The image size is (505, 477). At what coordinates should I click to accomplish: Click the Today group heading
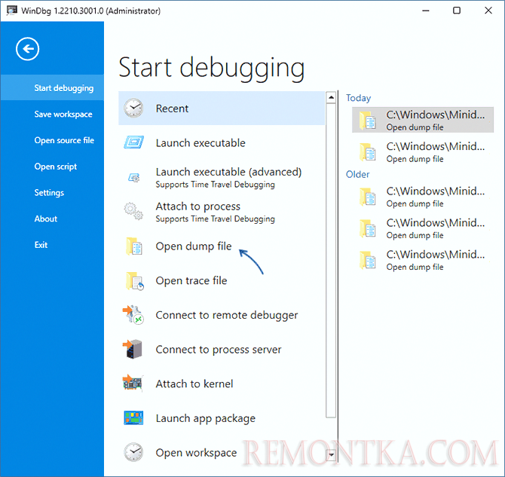pyautogui.click(x=358, y=98)
